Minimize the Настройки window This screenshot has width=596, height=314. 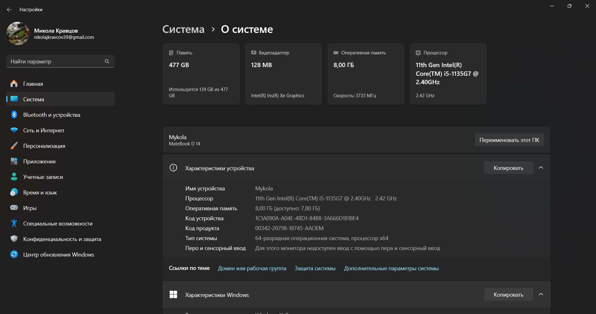(552, 6)
